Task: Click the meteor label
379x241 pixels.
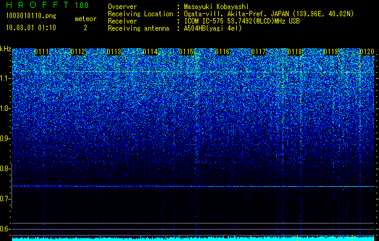Action: 86,19
